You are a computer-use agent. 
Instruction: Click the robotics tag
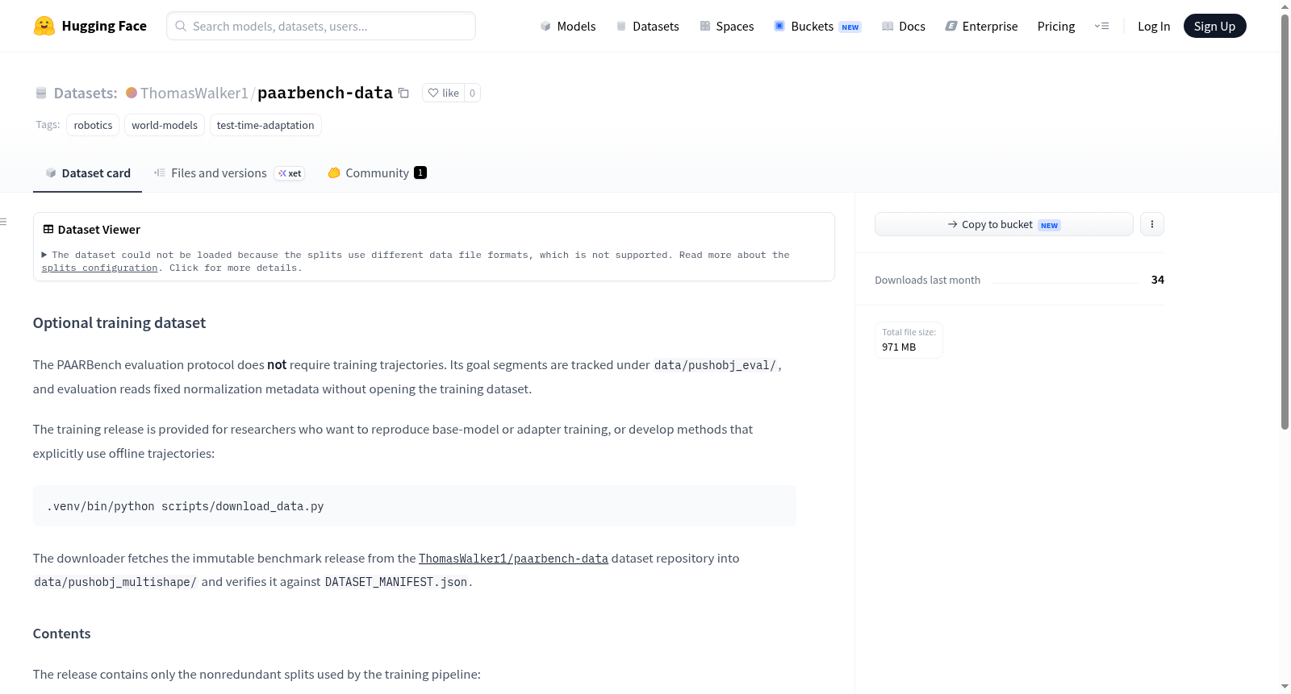point(94,125)
